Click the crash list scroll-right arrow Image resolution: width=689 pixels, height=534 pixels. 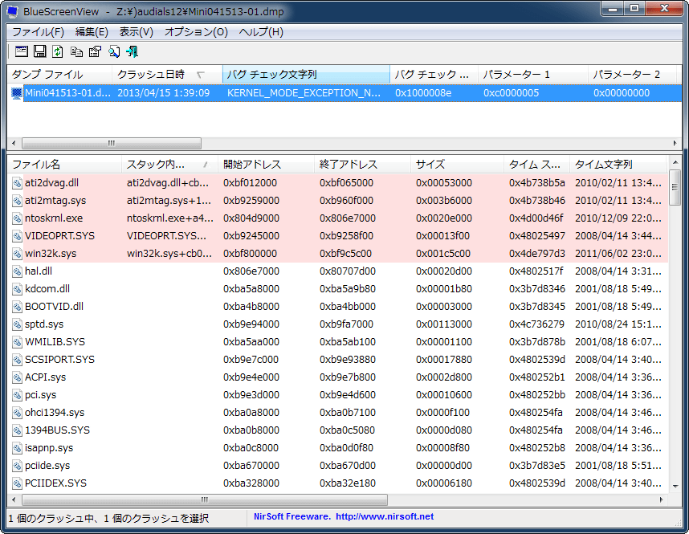click(675, 143)
